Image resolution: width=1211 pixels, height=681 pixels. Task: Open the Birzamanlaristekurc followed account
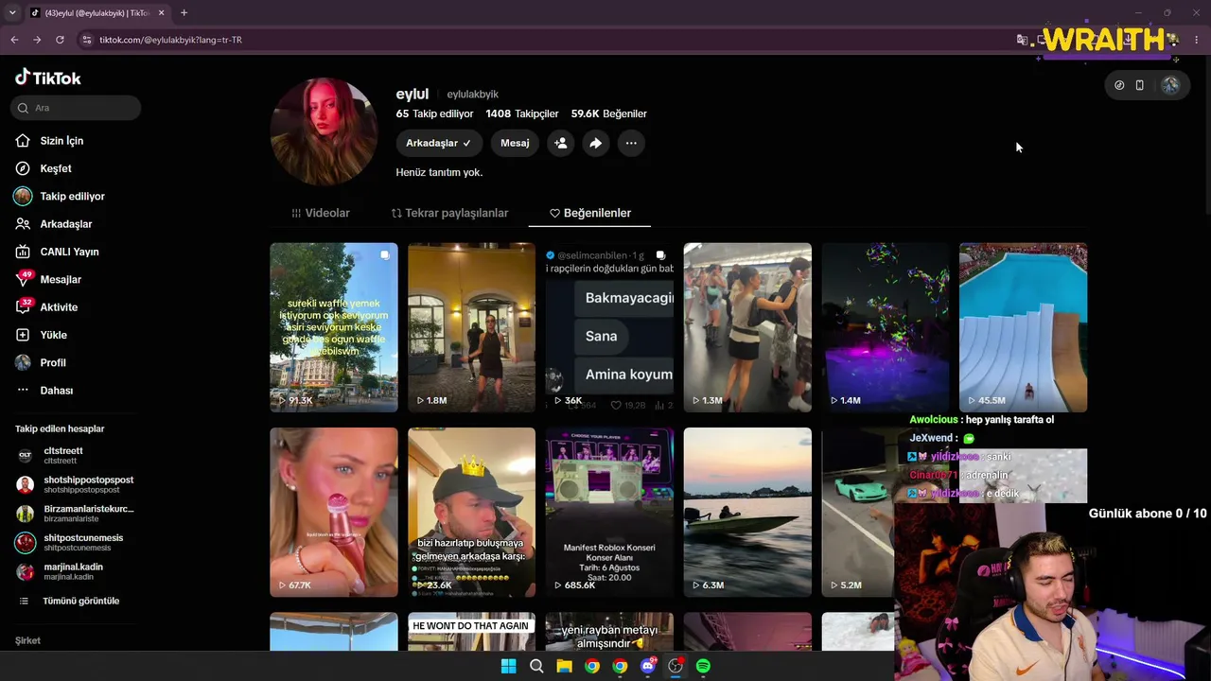point(76,514)
